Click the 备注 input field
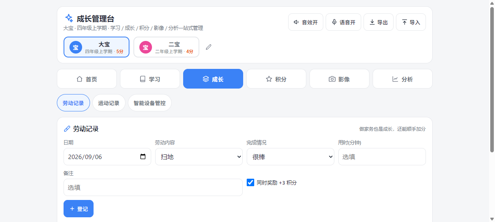The width and height of the screenshot is (495, 222). tap(153, 187)
